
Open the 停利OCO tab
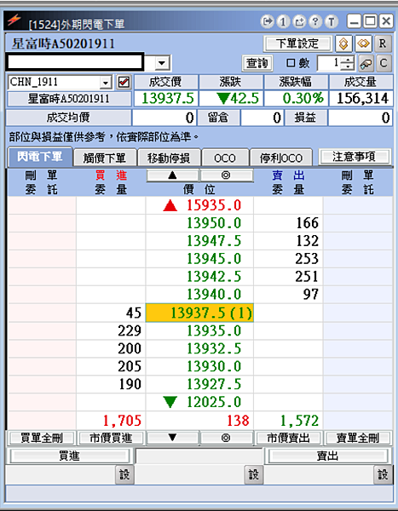tap(281, 158)
